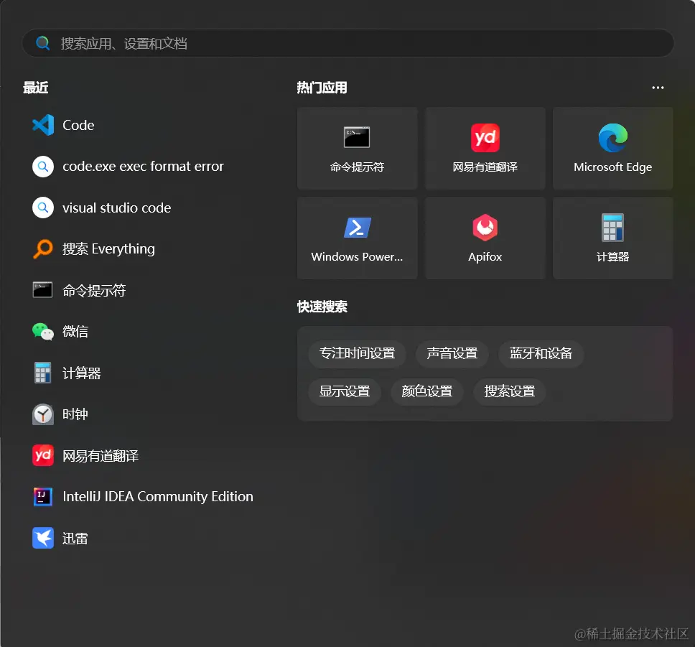The width and height of the screenshot is (695, 647).
Task: Click the 'Windows Power...' label under its tile
Action: coord(358,257)
